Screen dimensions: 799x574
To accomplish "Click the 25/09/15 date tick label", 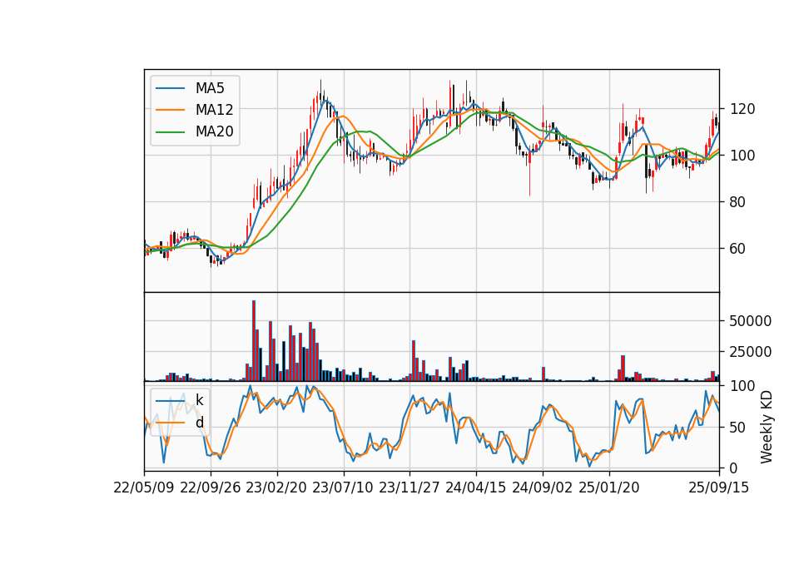I will [x=719, y=487].
